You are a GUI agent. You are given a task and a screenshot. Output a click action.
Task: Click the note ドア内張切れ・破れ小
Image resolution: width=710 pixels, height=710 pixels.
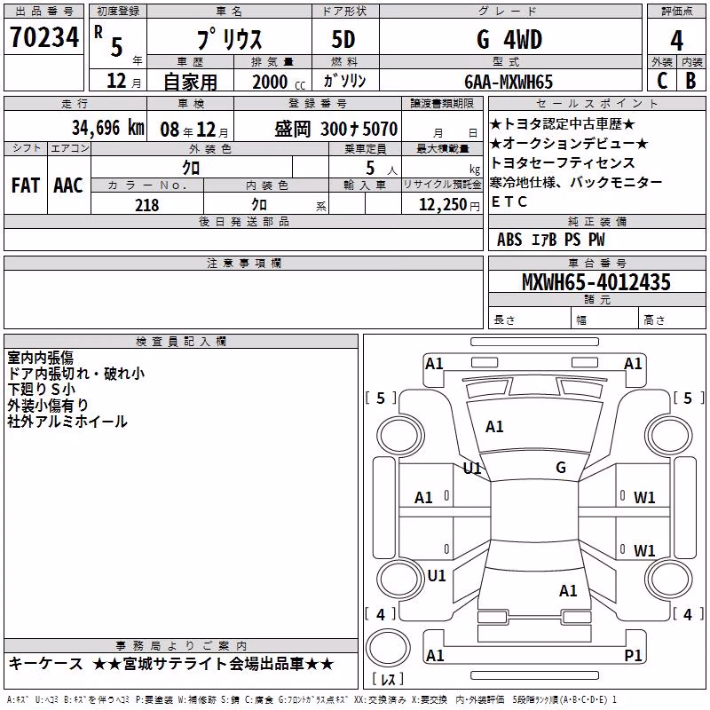point(75,374)
